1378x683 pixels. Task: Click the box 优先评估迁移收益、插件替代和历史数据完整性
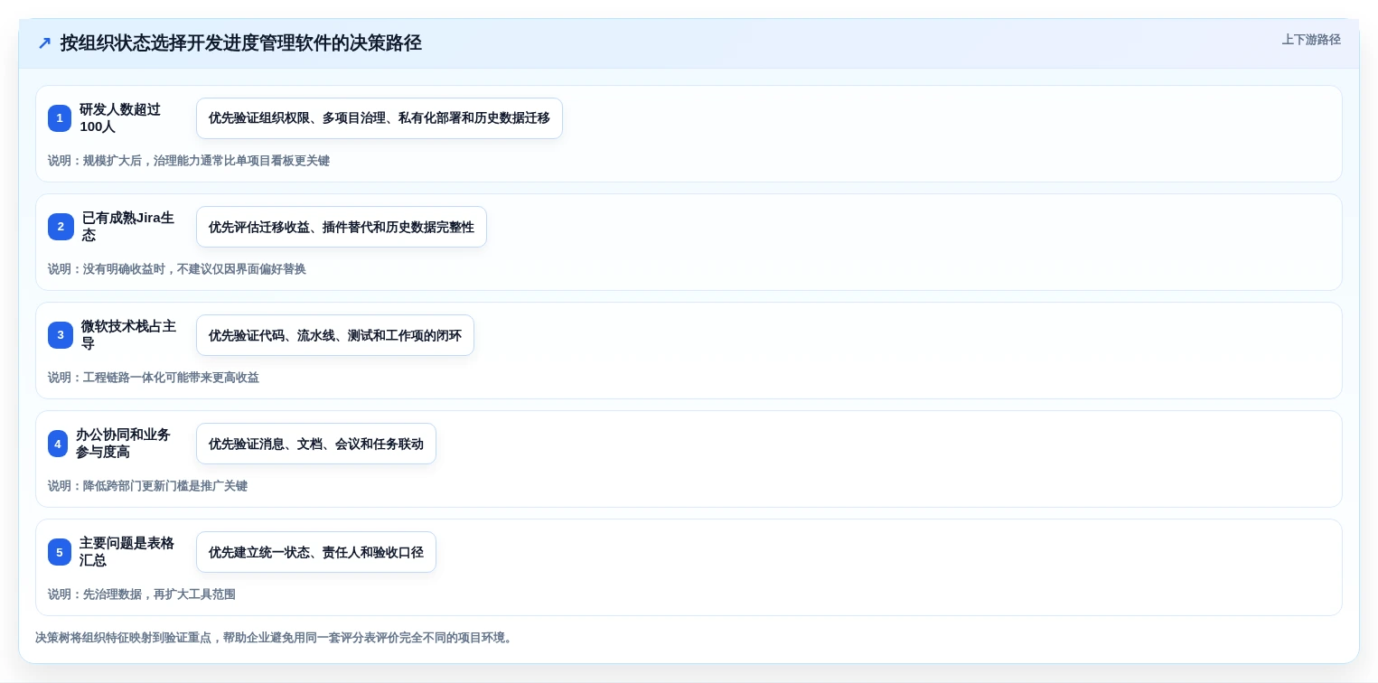pyautogui.click(x=342, y=227)
